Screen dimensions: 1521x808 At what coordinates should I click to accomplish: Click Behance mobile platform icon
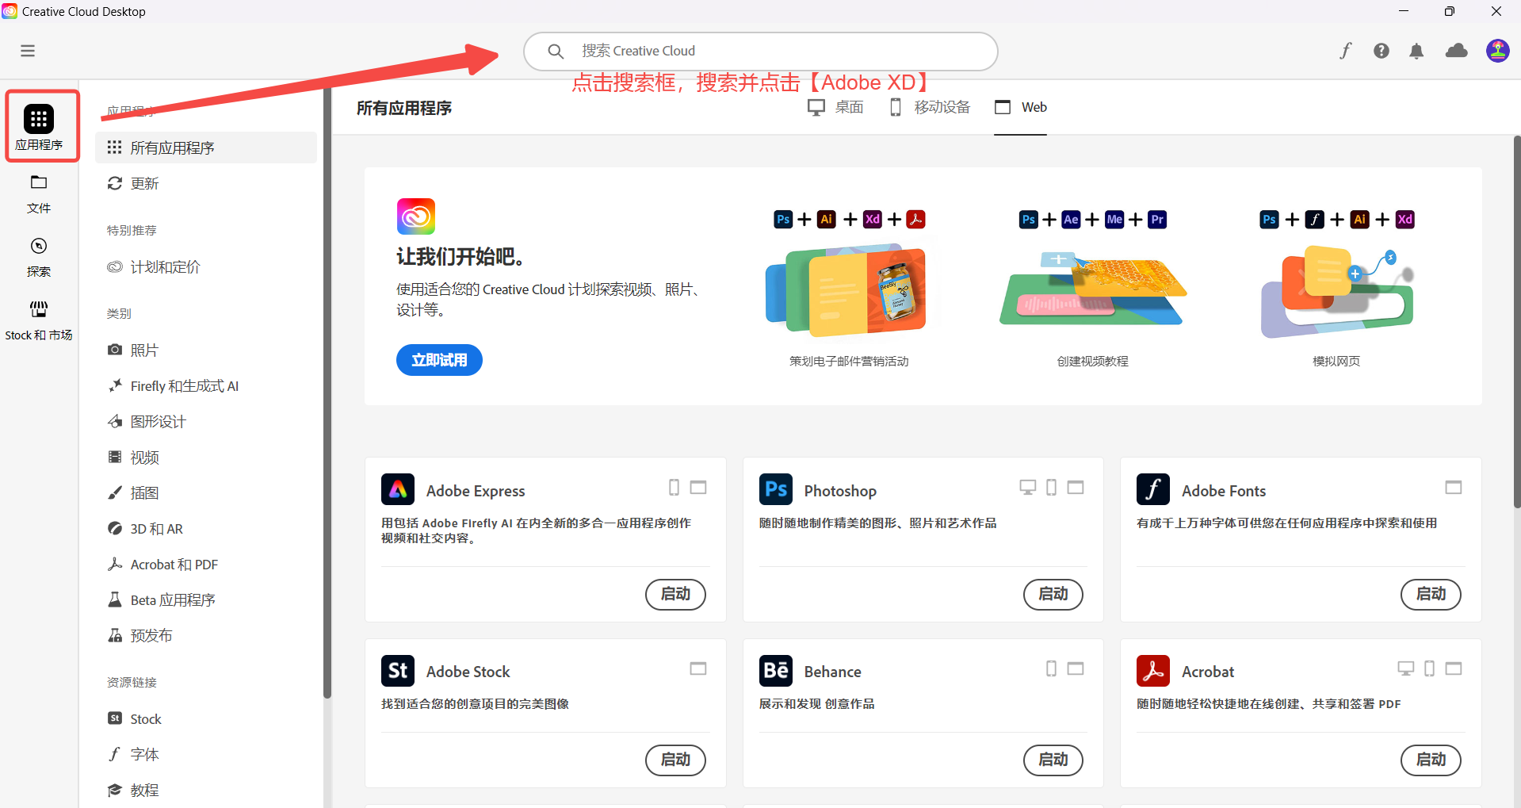click(1052, 668)
